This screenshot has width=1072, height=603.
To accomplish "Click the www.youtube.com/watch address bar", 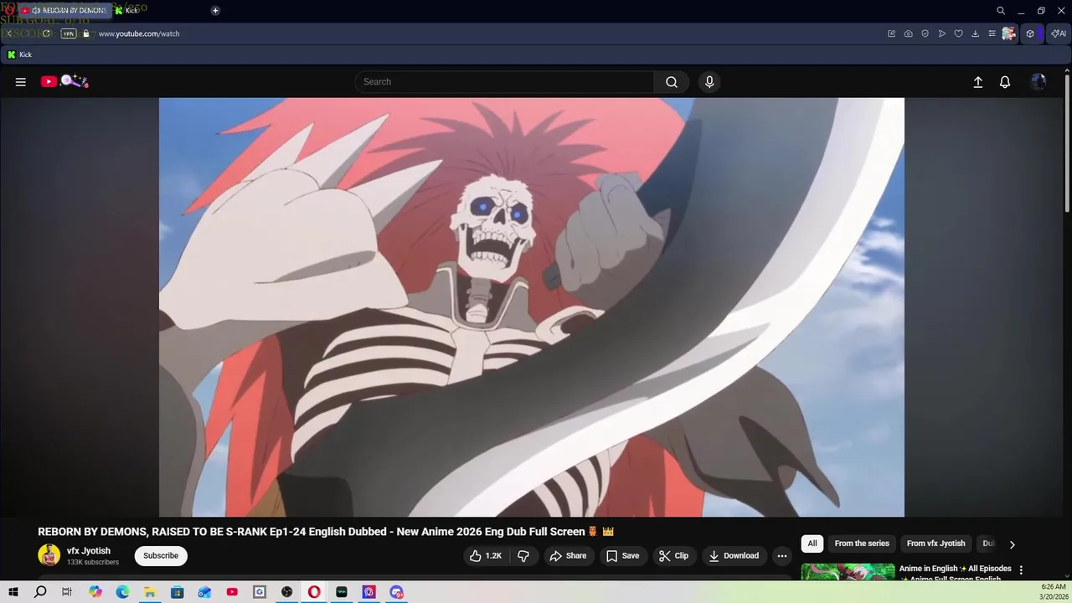I will [139, 33].
